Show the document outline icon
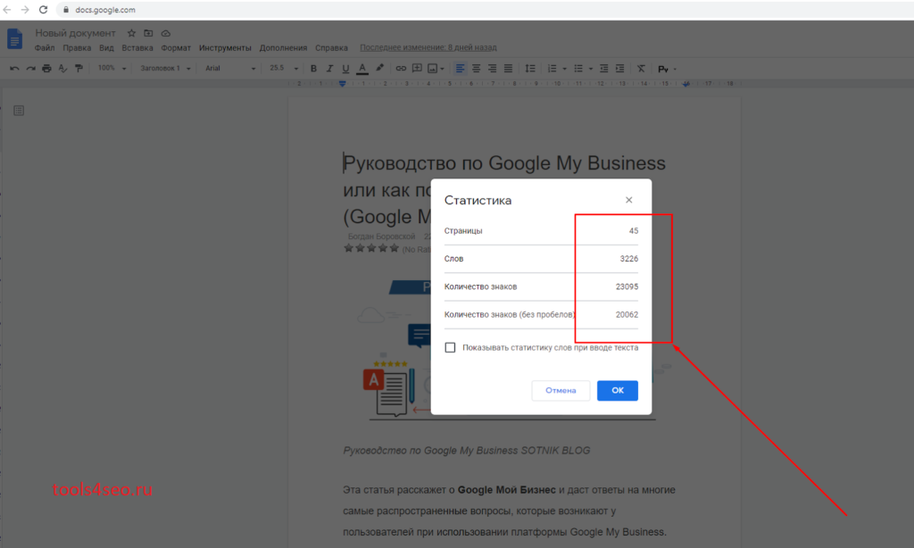The height and width of the screenshot is (548, 914). (19, 110)
